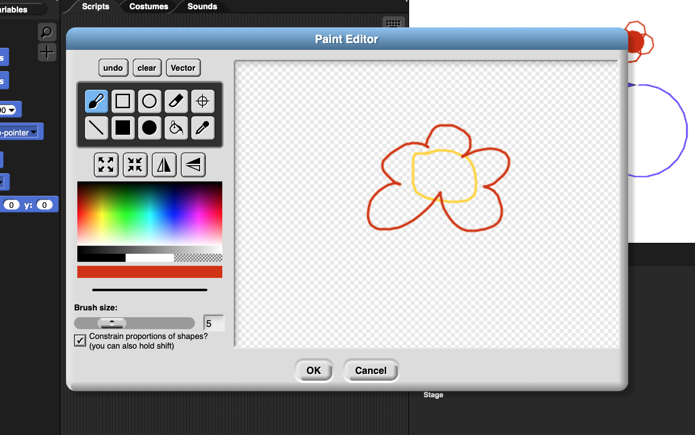This screenshot has width=695, height=435.
Task: Select the eraser tool
Action: [176, 101]
